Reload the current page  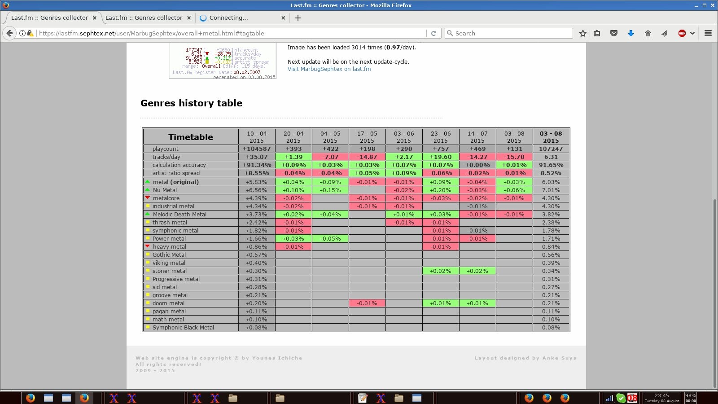[x=433, y=33]
